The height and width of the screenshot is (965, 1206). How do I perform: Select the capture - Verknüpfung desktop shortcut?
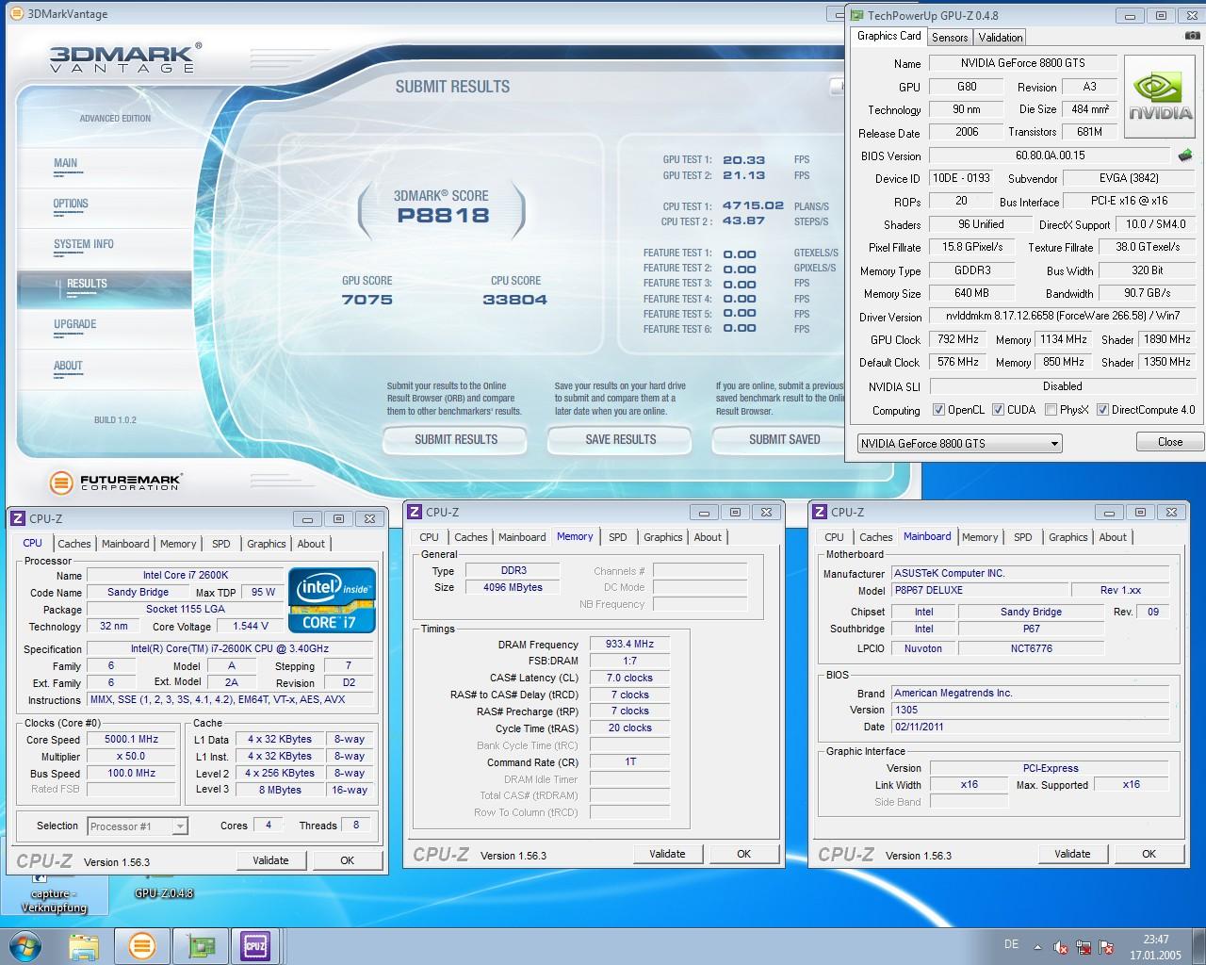coord(54,895)
